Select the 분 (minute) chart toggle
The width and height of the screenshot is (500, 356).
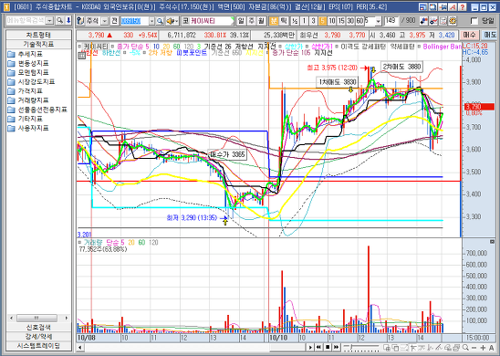(274, 21)
